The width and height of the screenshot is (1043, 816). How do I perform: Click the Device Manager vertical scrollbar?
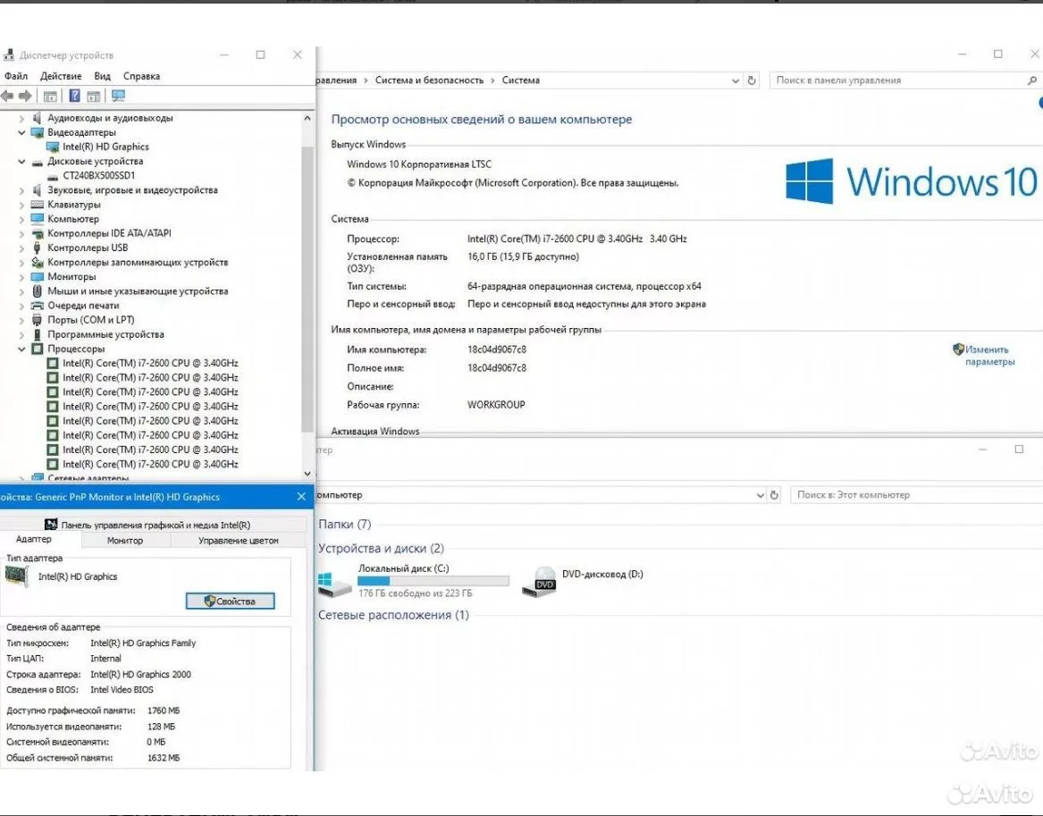click(307, 289)
